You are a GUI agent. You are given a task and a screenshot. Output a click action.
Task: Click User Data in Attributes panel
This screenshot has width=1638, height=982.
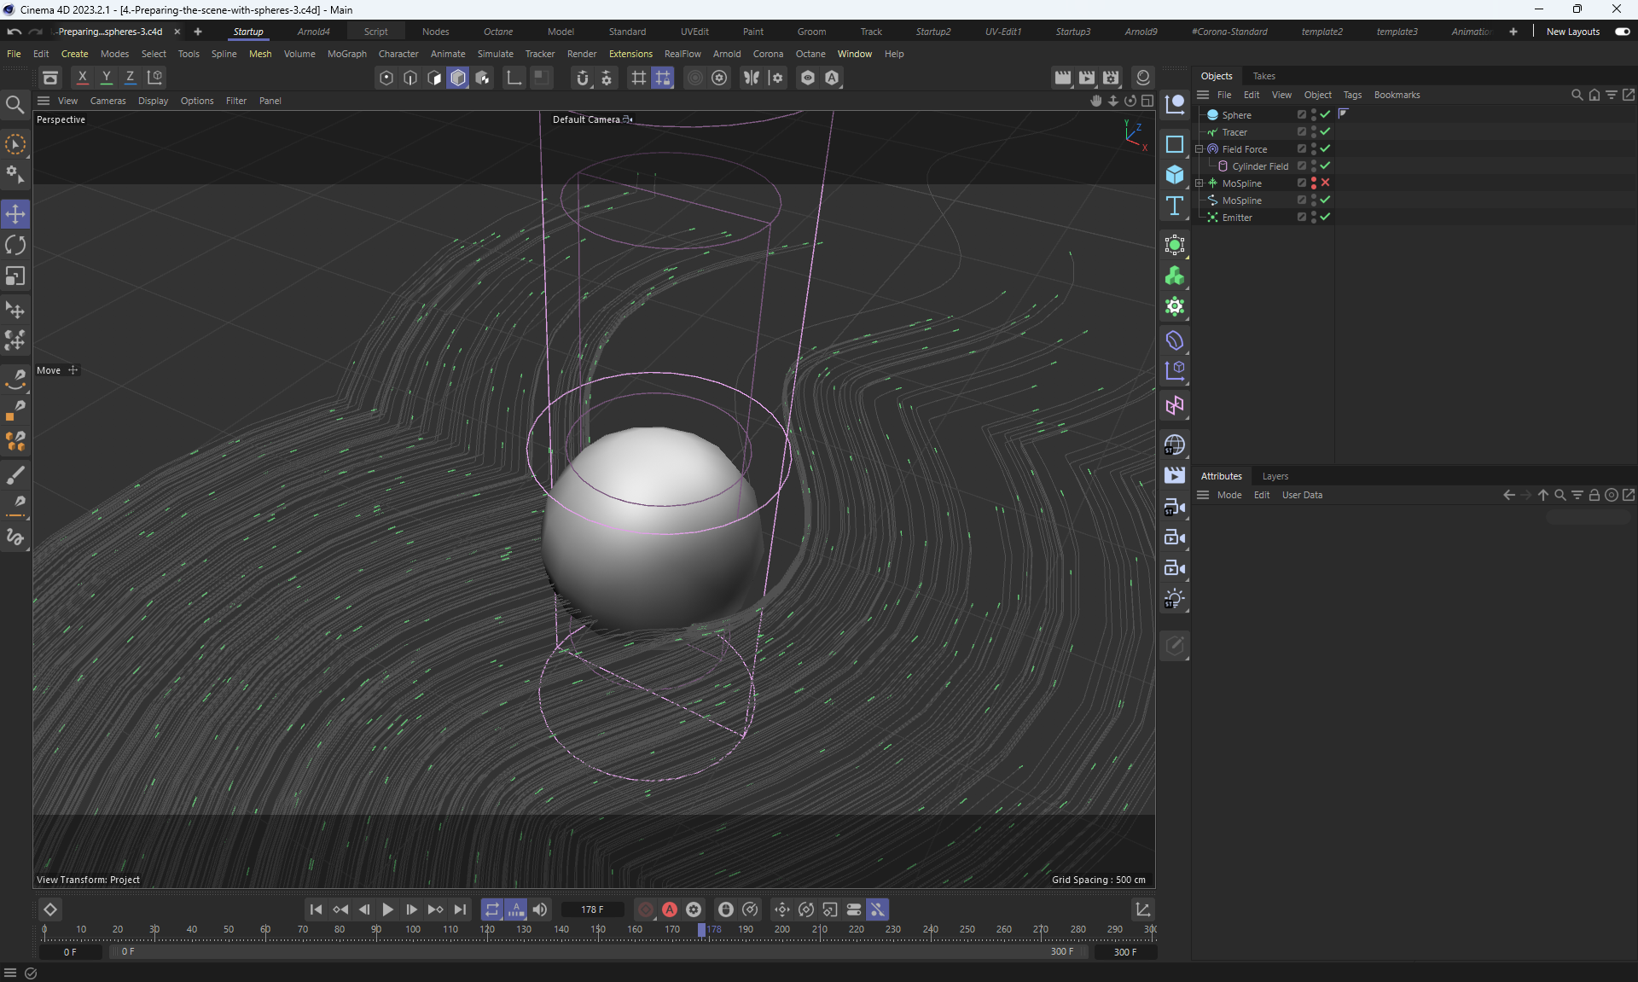[x=1302, y=495]
